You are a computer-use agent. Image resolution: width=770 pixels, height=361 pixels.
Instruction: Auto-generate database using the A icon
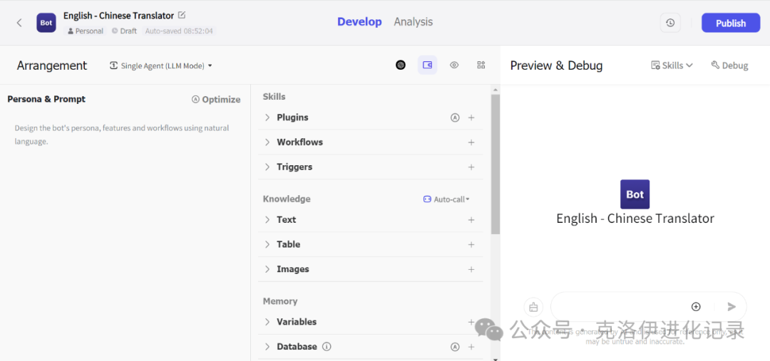[x=455, y=347]
